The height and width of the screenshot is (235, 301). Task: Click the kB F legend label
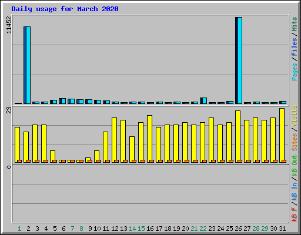tap(295, 214)
